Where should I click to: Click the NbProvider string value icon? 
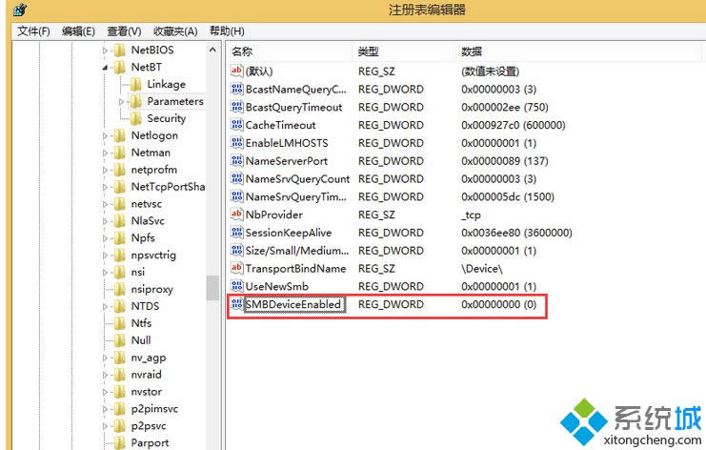point(237,215)
